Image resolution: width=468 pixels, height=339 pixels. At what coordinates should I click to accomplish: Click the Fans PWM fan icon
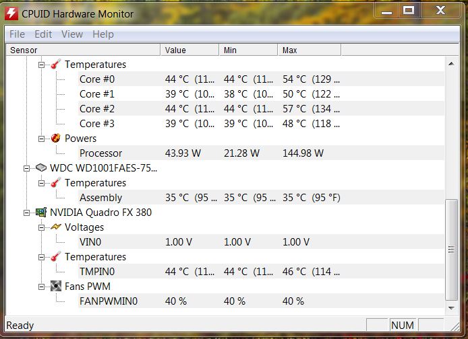coord(55,286)
